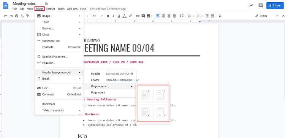
Task: Insert an Equation
Action: [x=59, y=63]
